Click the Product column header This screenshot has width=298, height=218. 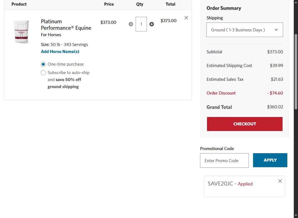(19, 4)
